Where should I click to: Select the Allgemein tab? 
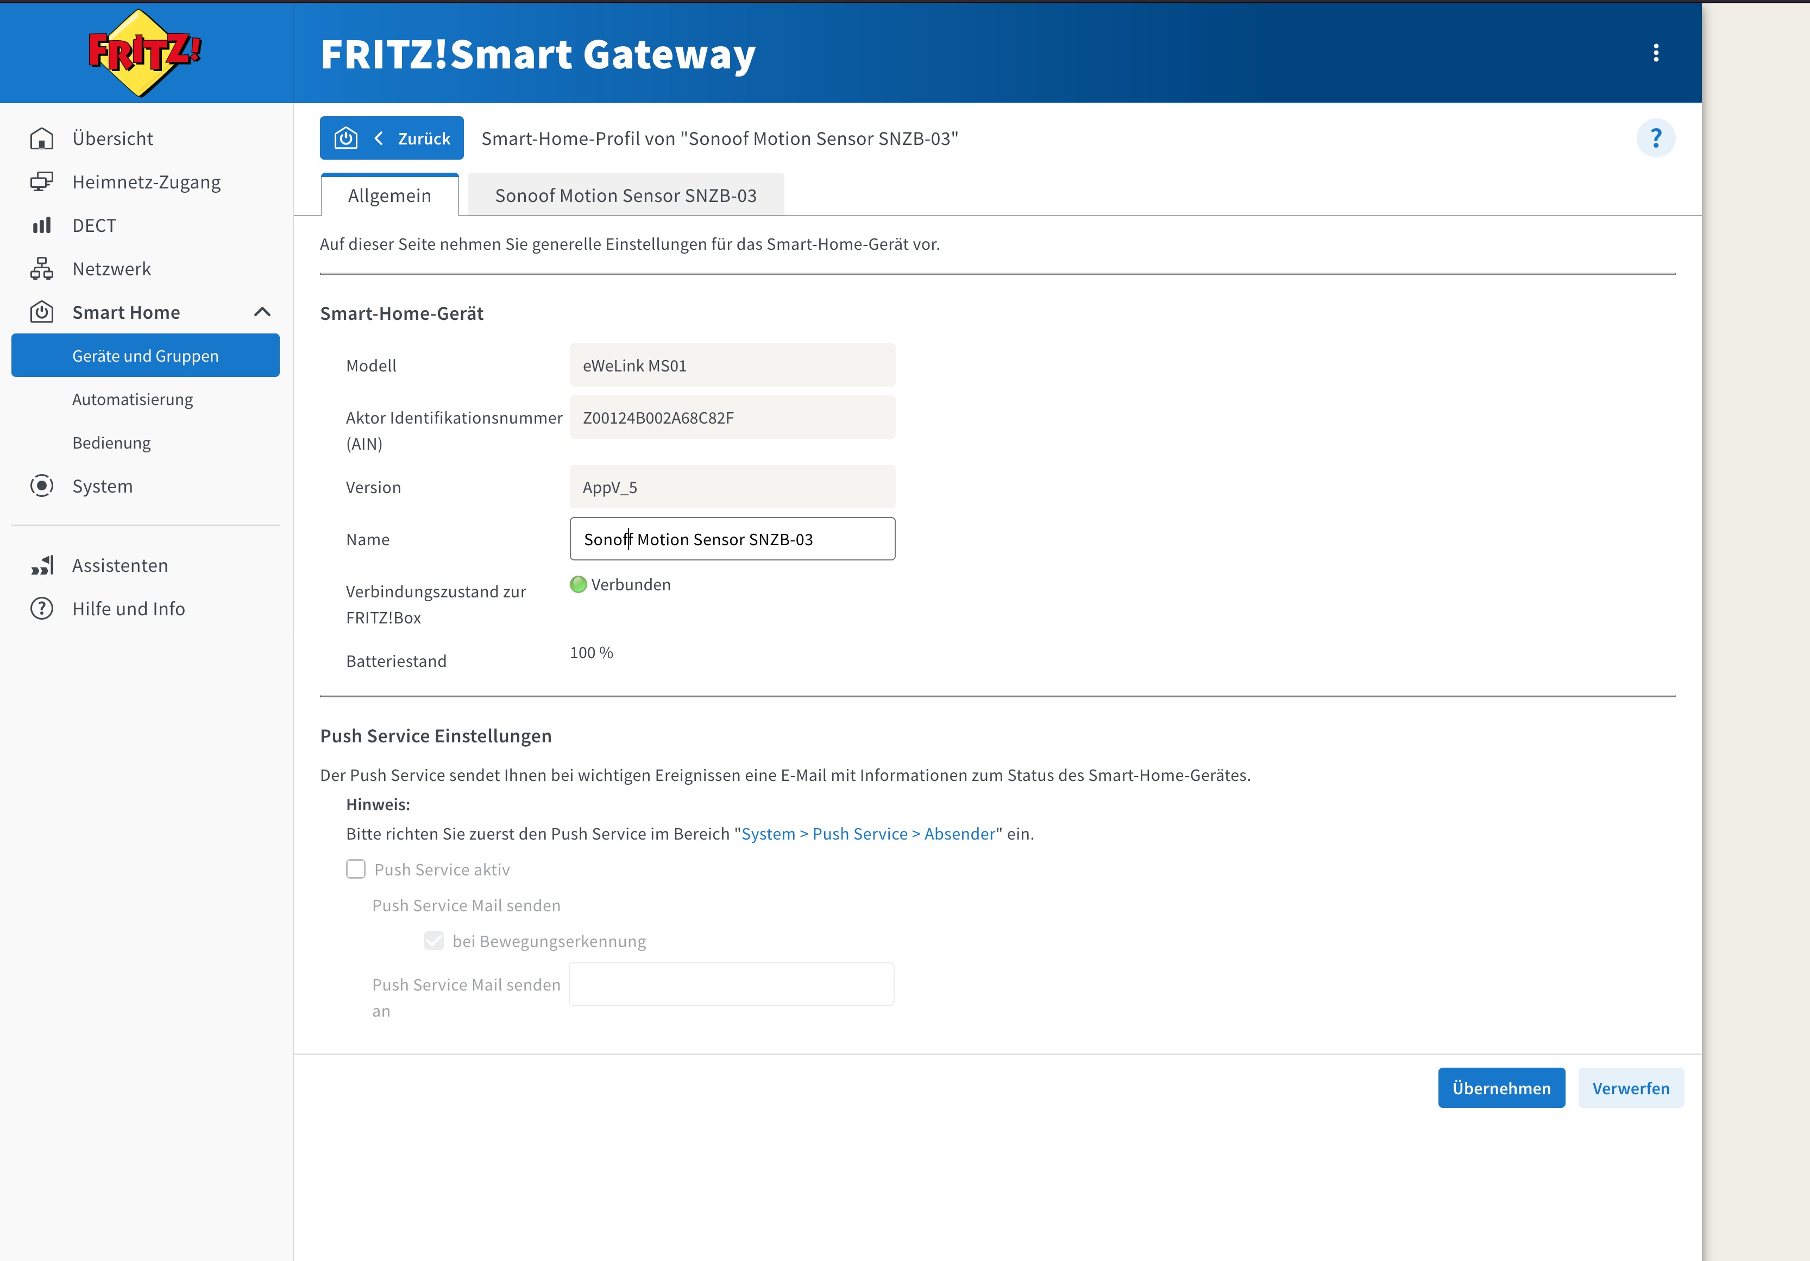tap(389, 196)
